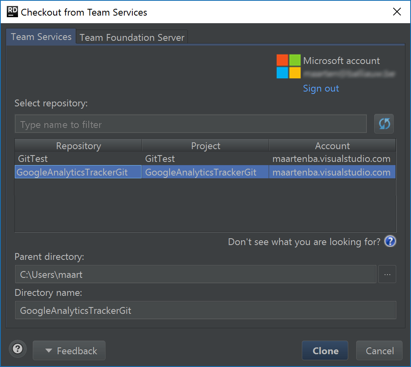411x367 pixels.
Task: Select the GoogleAnalyticsTrackerGit project cell
Action: click(x=205, y=172)
